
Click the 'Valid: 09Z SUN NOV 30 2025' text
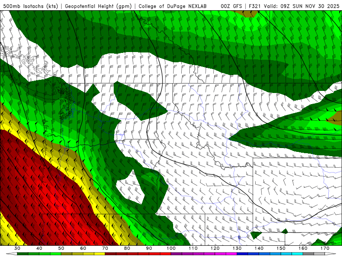coord(302,6)
